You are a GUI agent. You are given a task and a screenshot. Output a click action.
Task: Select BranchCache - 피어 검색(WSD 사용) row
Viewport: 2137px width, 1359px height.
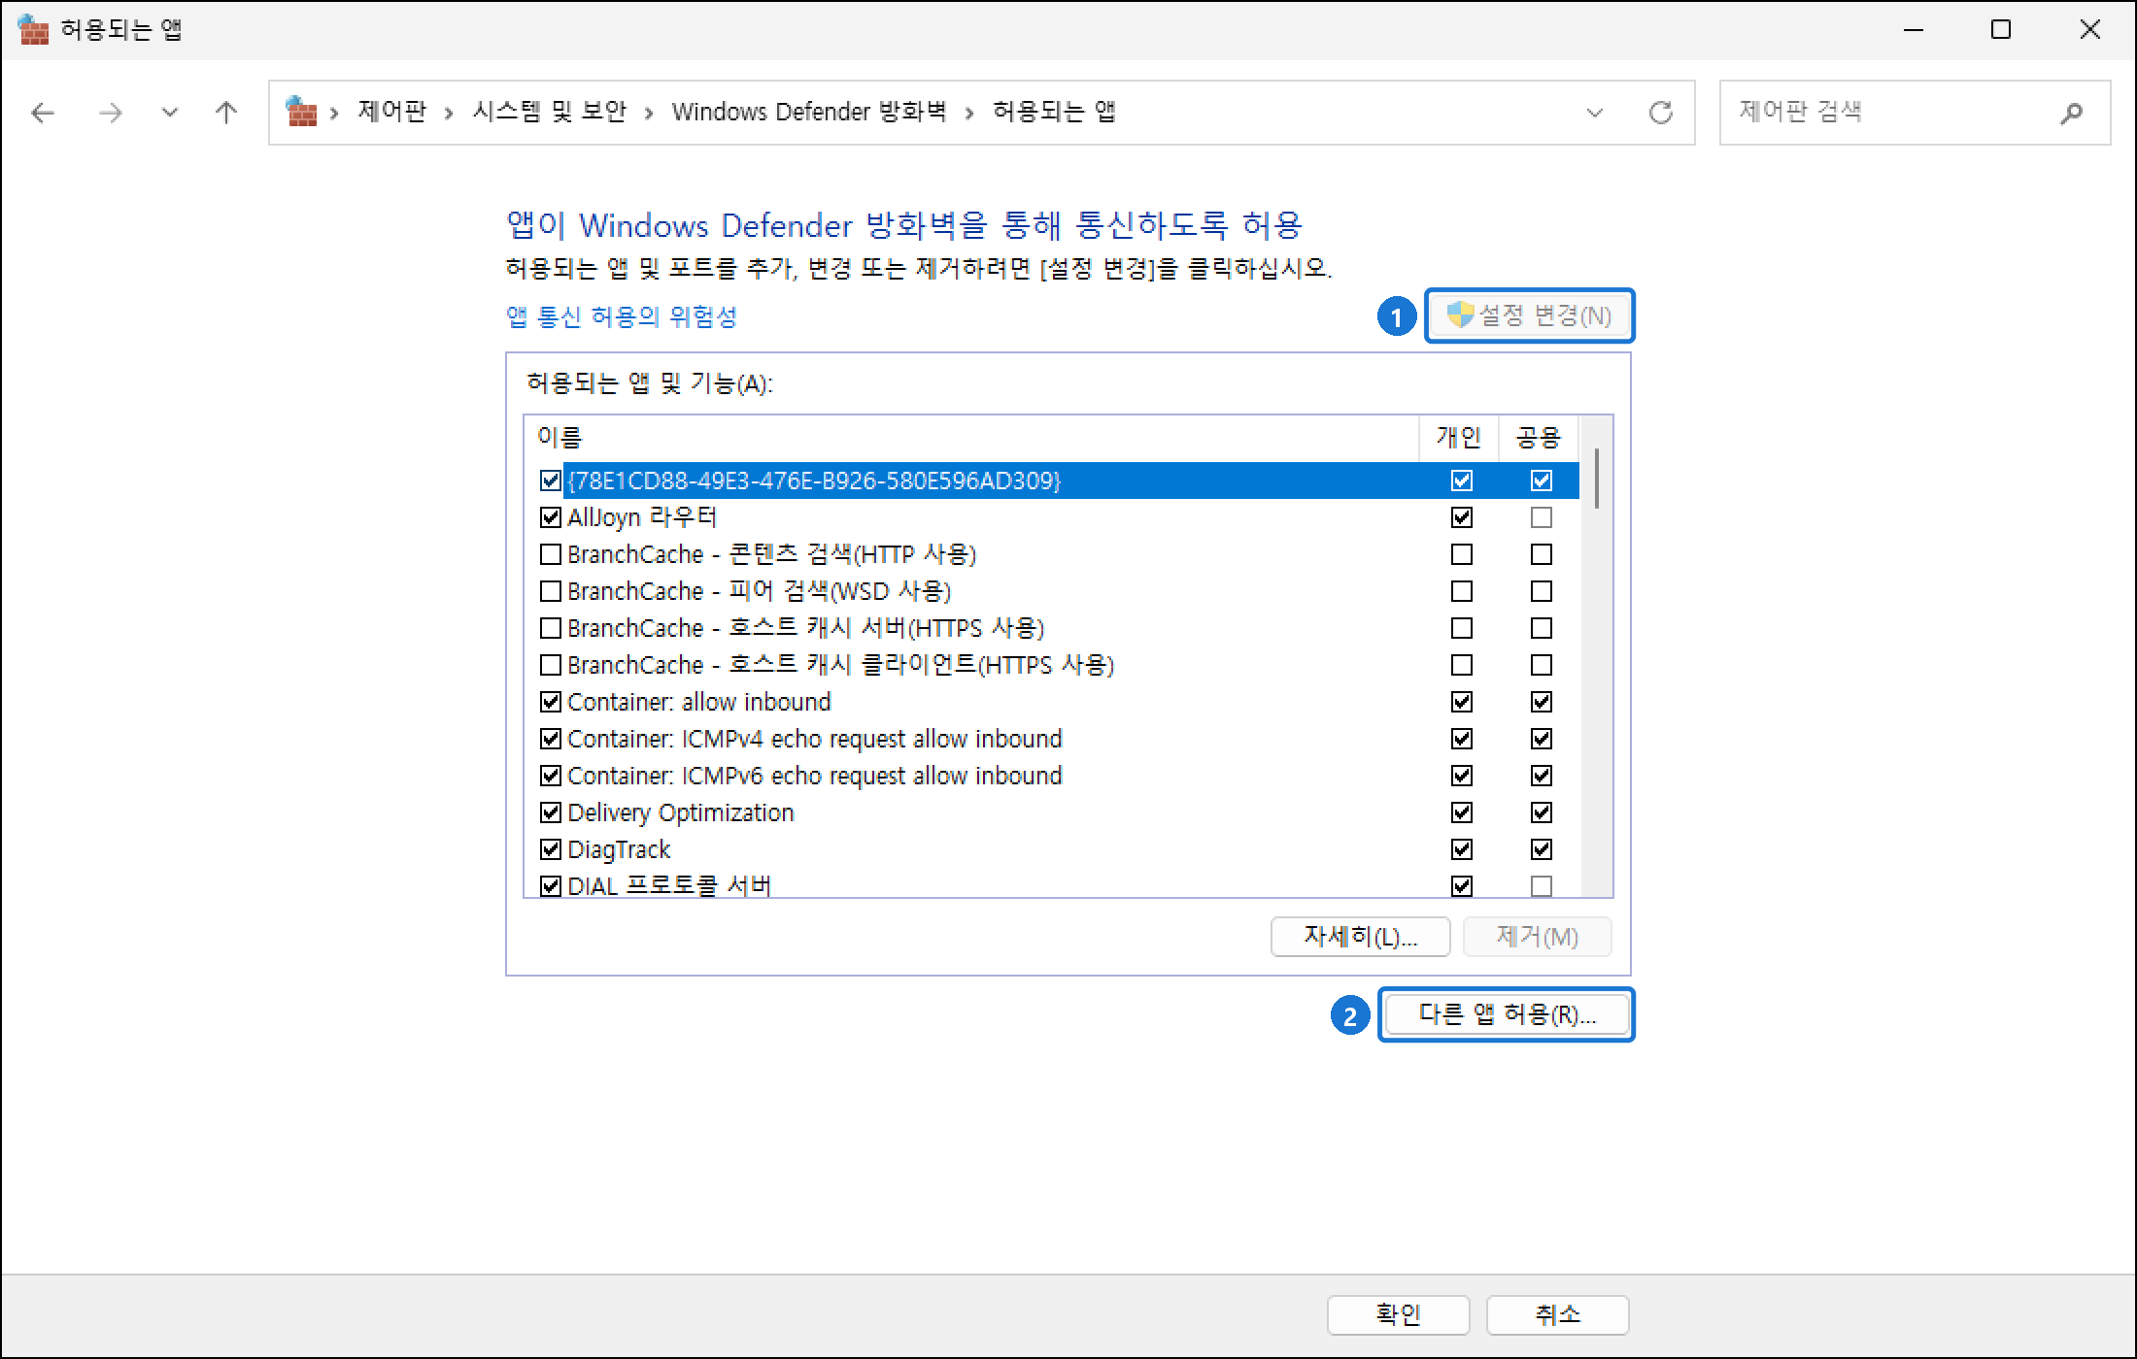(x=1052, y=591)
